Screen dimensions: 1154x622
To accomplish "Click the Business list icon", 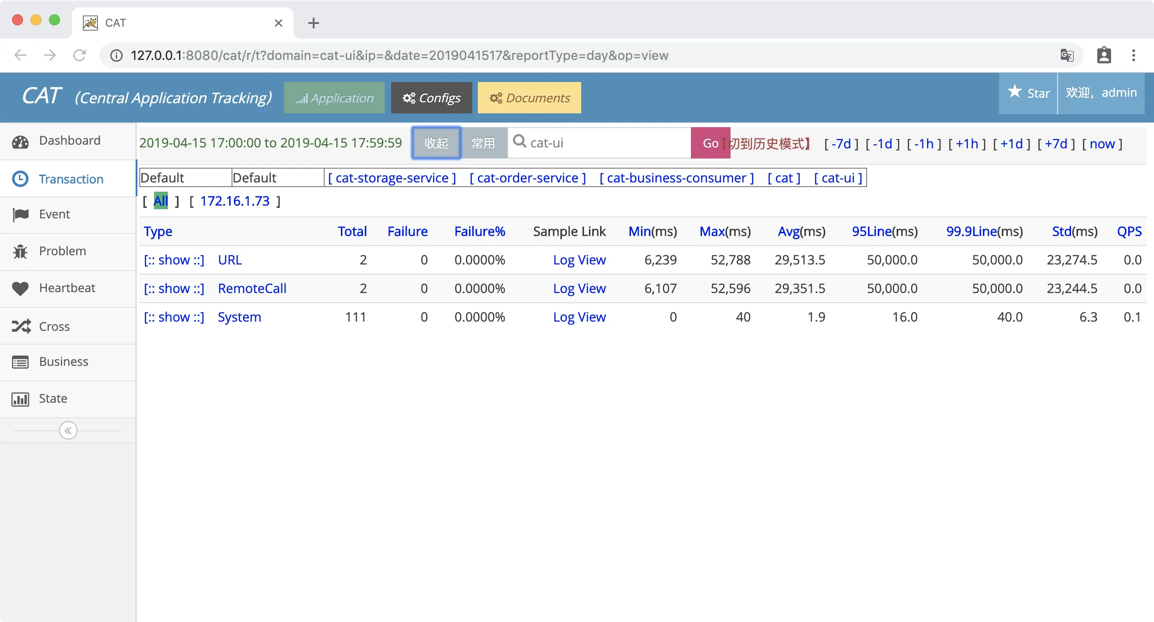I will click(x=20, y=362).
